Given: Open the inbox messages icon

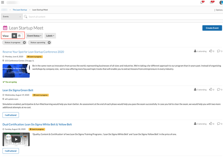Looking at the screenshot, I should click(212, 2).
